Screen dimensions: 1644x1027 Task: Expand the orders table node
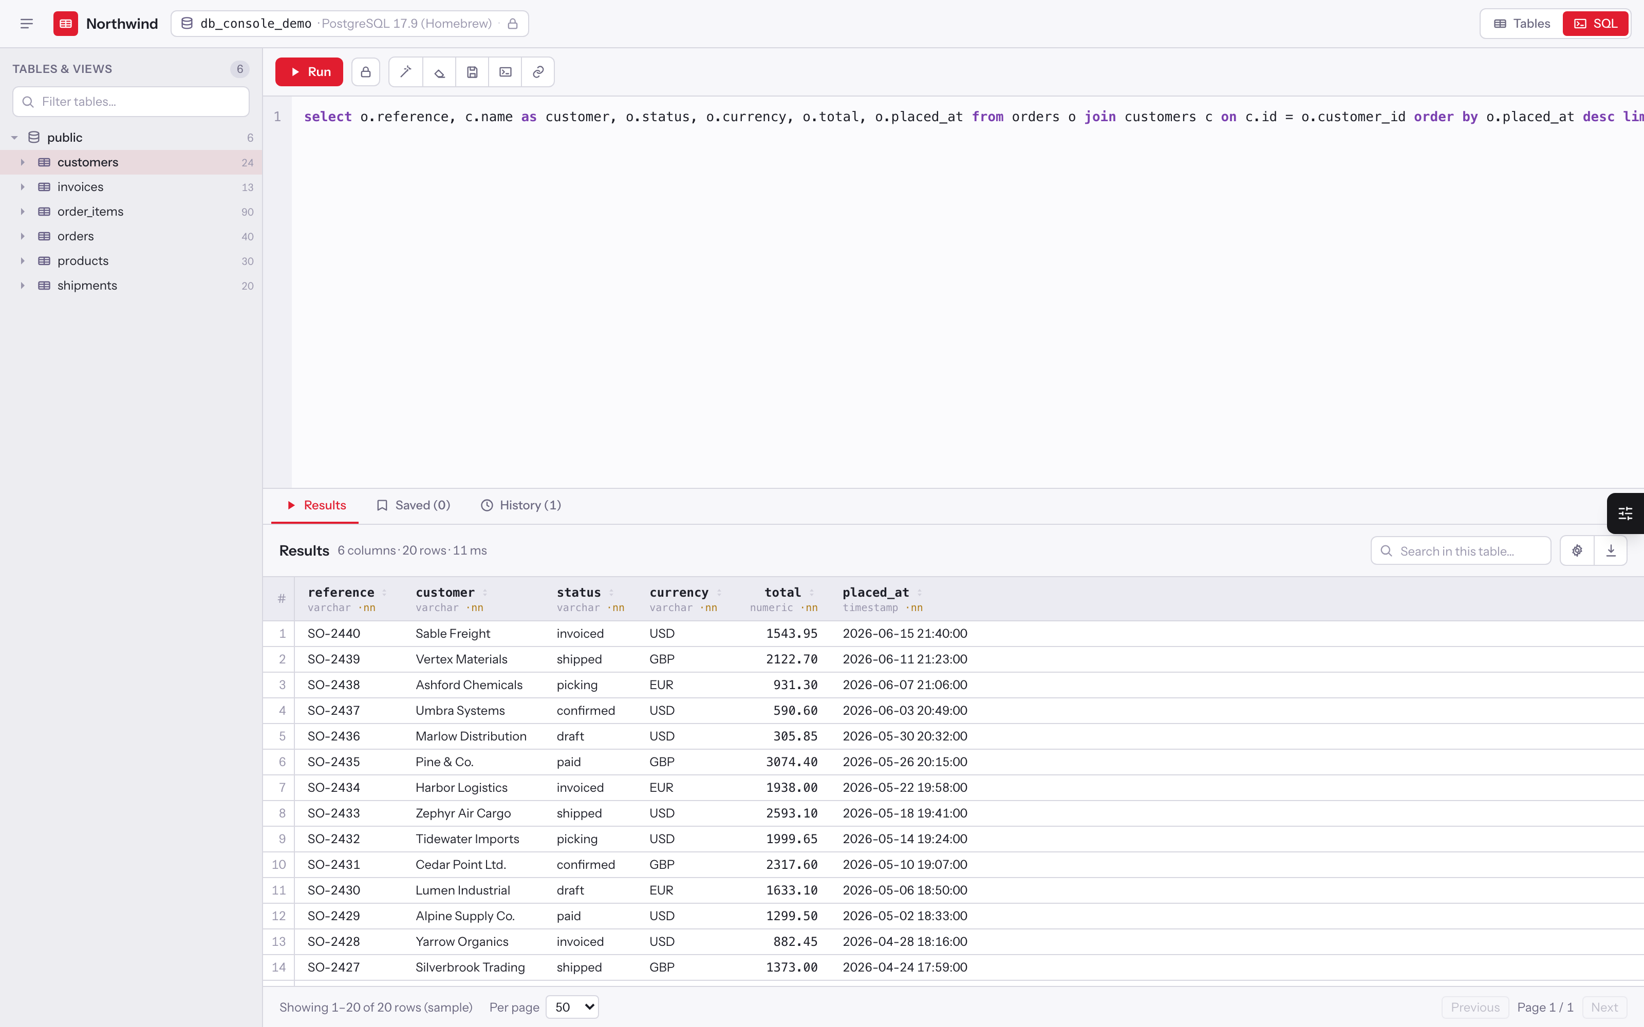[23, 236]
